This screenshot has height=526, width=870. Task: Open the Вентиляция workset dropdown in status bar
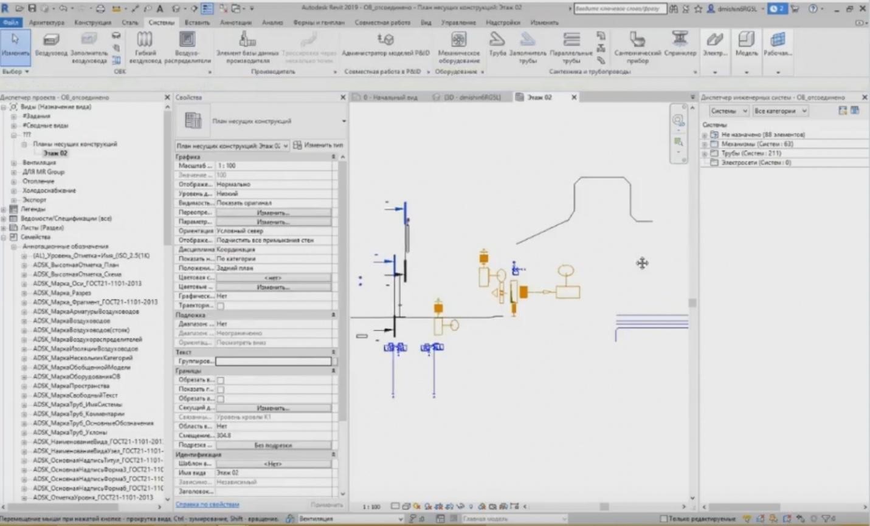coord(351,519)
